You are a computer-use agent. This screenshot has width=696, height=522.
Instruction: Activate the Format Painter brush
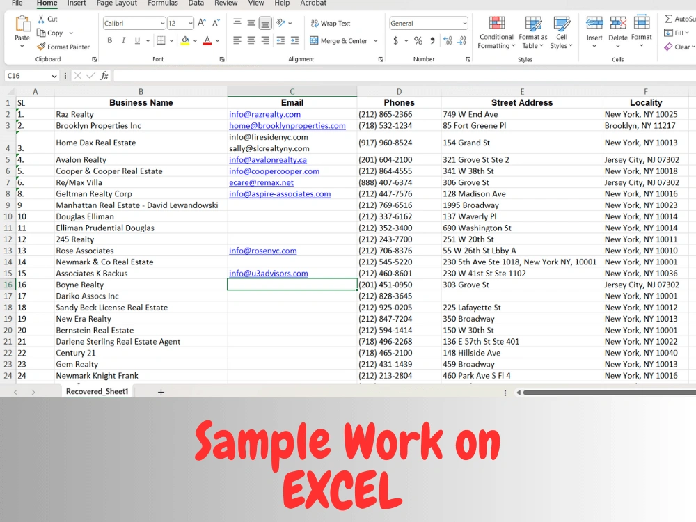click(41, 47)
